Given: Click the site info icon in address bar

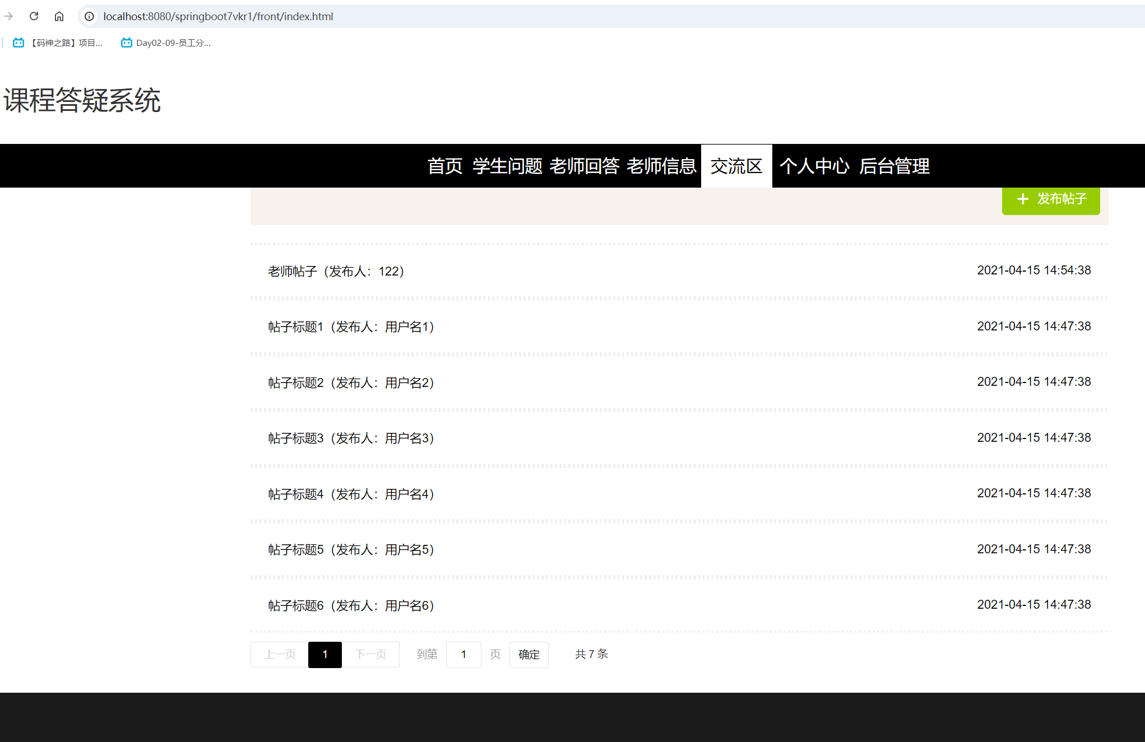Looking at the screenshot, I should click(89, 16).
